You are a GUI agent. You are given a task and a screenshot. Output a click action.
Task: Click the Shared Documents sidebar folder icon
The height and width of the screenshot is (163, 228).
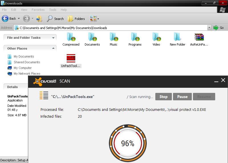(x=10, y=62)
